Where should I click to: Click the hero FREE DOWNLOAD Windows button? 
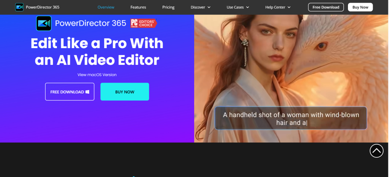(x=70, y=92)
